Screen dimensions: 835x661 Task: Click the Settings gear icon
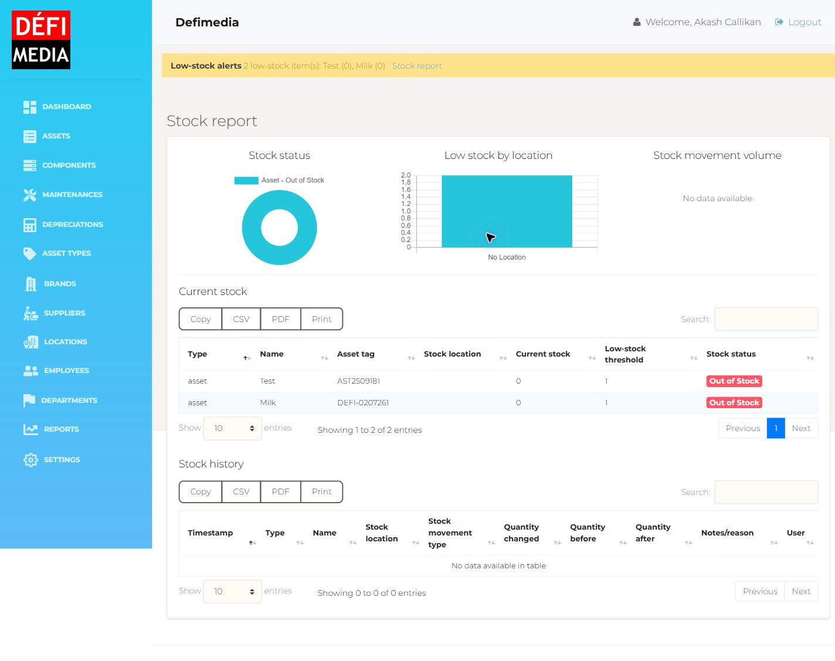[30, 460]
